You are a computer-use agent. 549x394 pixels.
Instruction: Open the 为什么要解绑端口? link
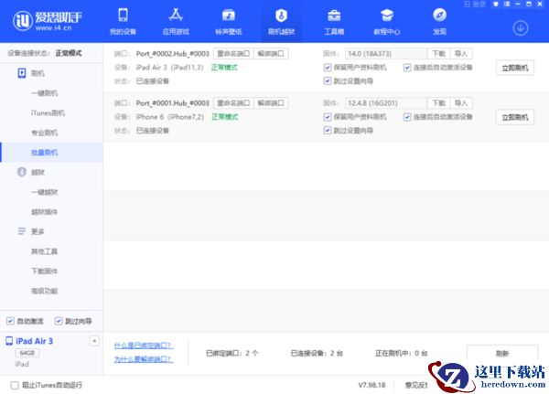point(144,359)
